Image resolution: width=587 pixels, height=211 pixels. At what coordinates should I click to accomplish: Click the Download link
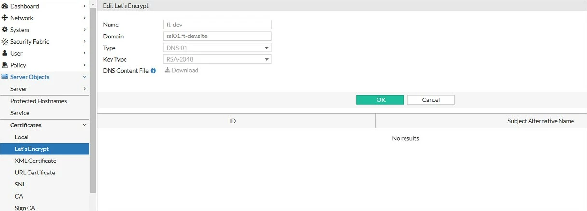182,70
